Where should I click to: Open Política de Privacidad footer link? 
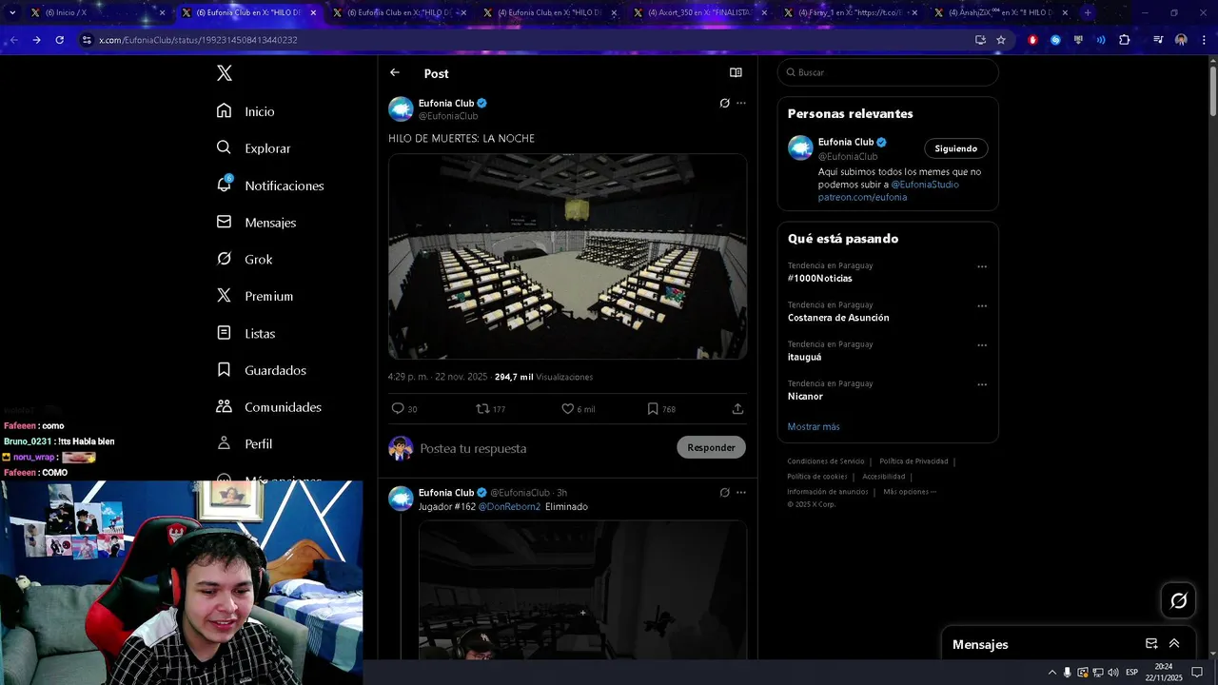click(913, 461)
